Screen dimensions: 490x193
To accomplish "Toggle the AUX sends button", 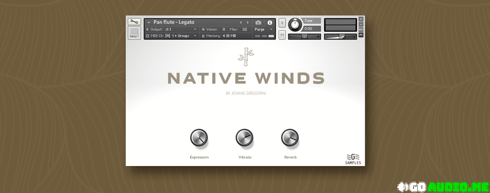I will point(361,29).
